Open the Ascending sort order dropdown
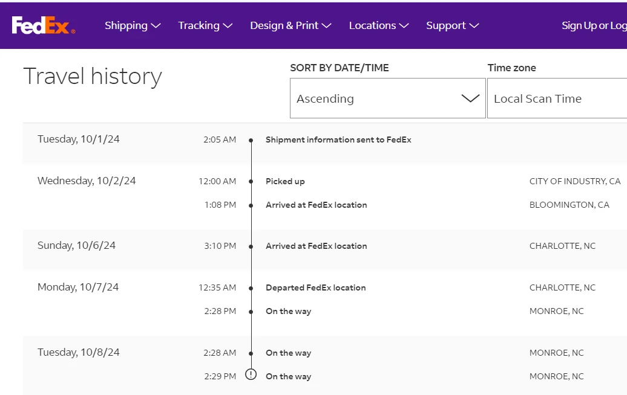 coord(387,98)
